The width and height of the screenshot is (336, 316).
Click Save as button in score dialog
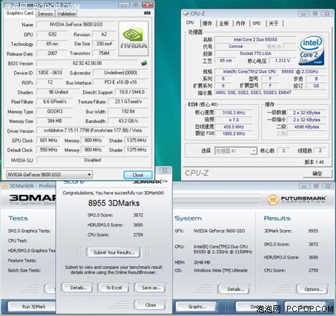click(151, 288)
